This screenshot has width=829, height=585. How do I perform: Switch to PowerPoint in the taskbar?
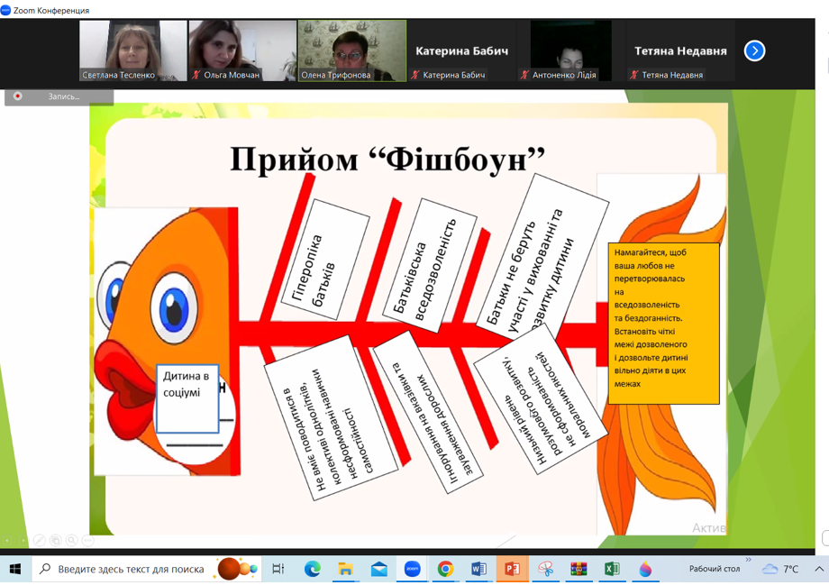(x=512, y=569)
